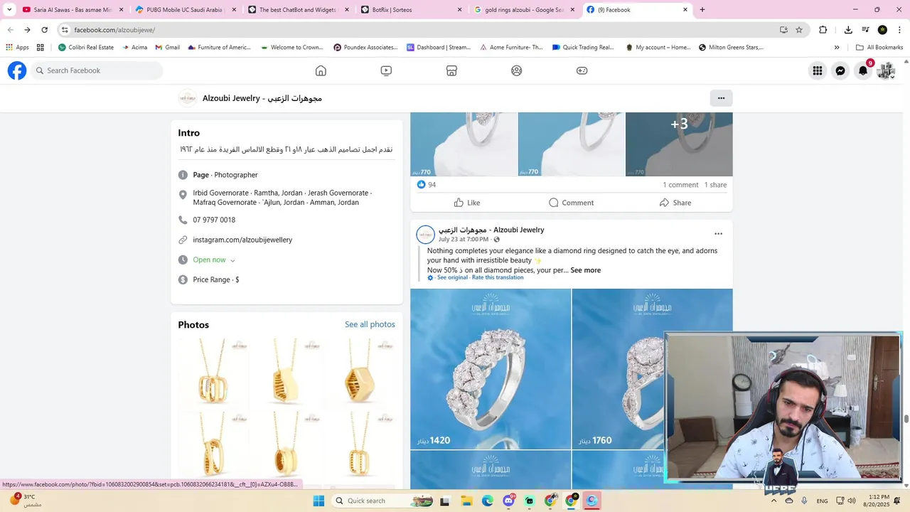
Task: Open the speaker volume icon in the system tray
Action: tap(852, 501)
